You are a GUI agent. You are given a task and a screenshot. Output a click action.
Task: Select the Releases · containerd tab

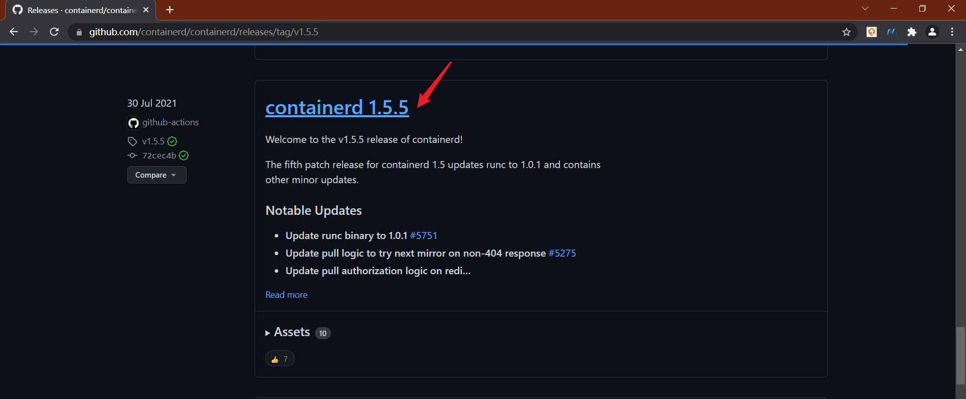[x=80, y=10]
